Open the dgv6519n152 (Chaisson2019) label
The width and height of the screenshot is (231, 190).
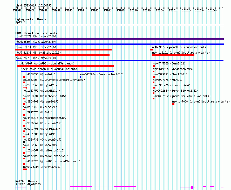point(173,69)
